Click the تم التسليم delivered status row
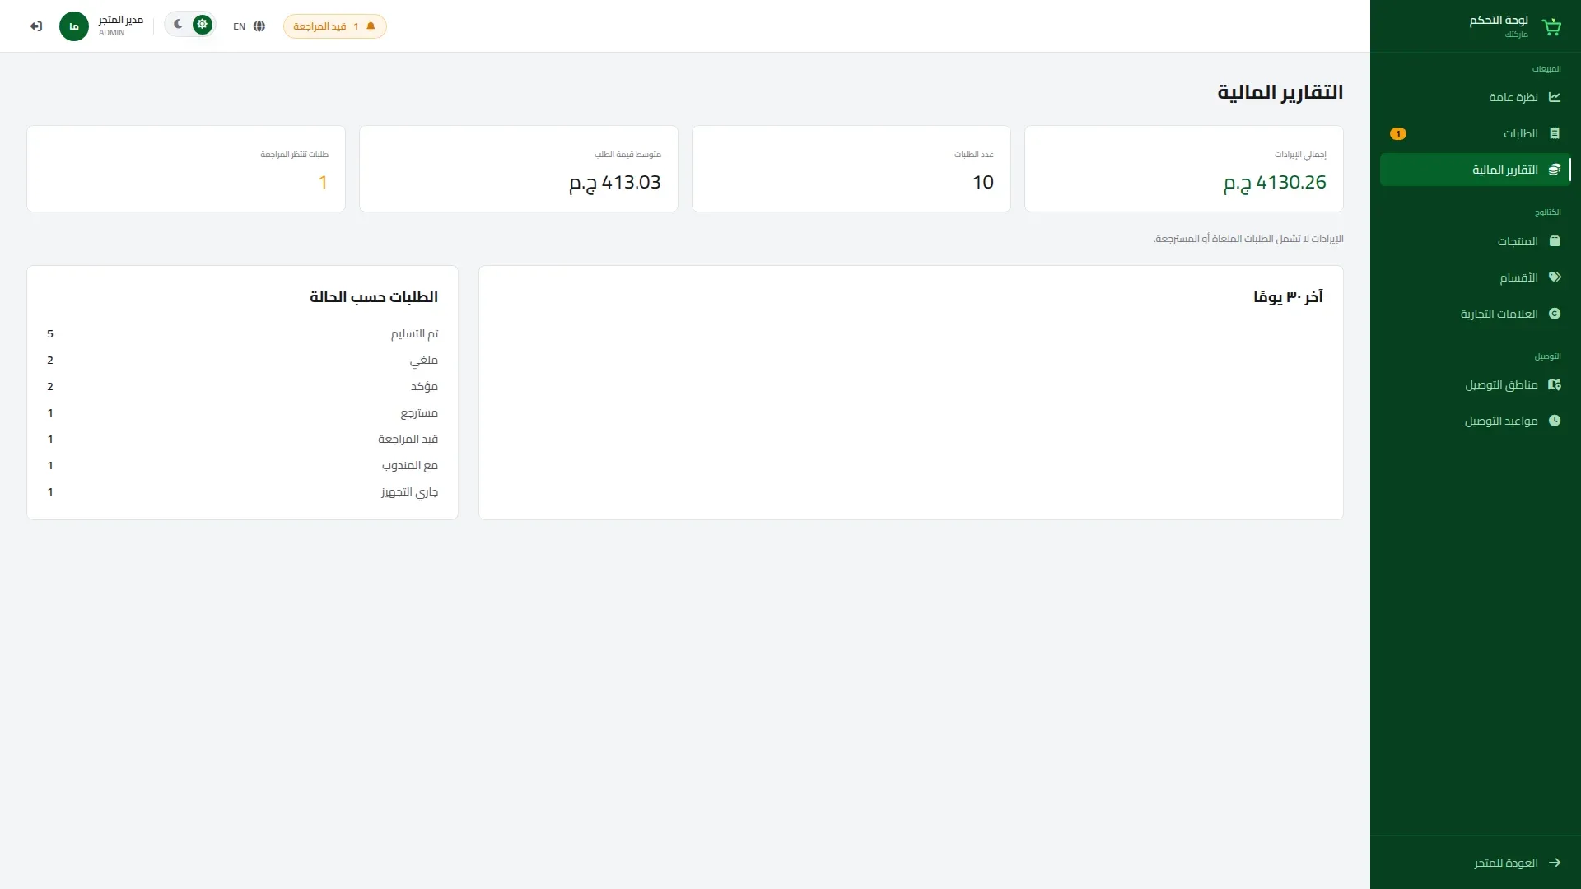1581x889 pixels. (242, 333)
